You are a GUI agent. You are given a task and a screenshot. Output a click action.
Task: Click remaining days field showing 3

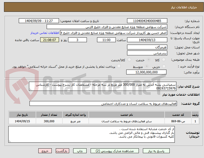click(x=77, y=40)
